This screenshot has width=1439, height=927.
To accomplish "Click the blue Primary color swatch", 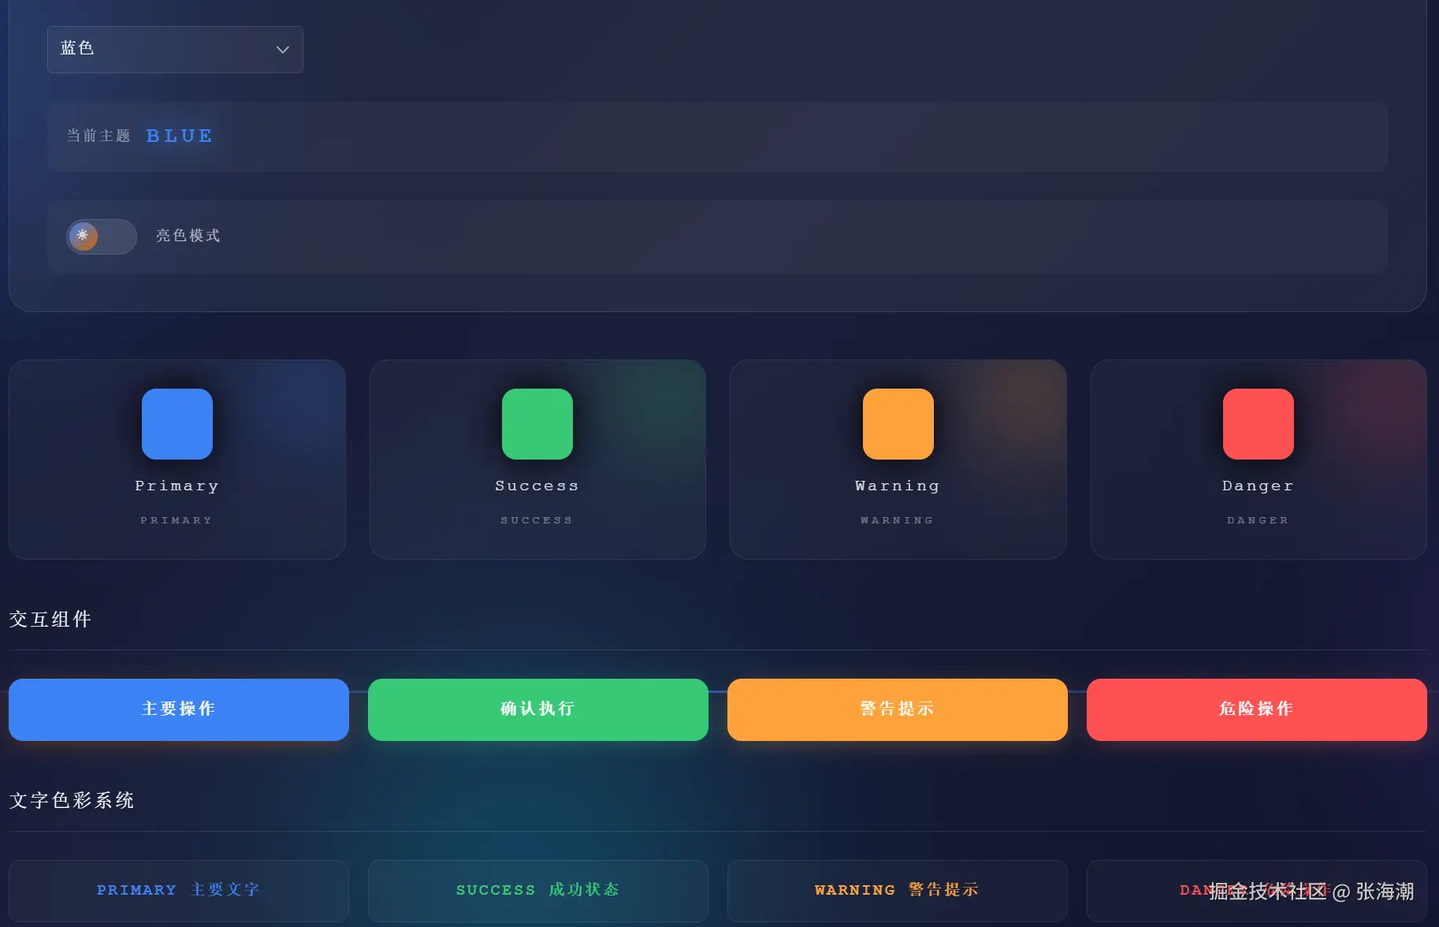I will (x=177, y=424).
